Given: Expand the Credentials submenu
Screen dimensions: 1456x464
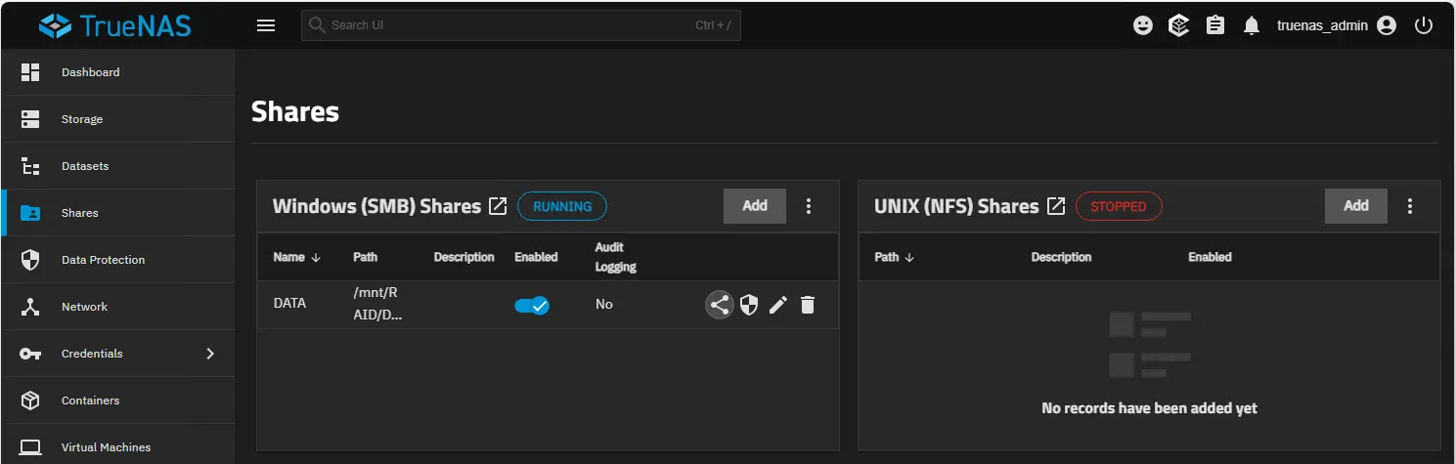Looking at the screenshot, I should pos(209,354).
